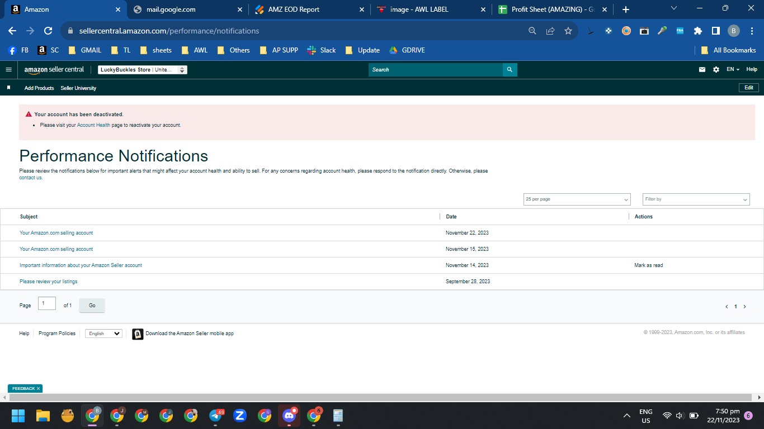Screen dimensions: 764x429
Task: Click the green microphone extension icon
Action: pyautogui.click(x=662, y=31)
